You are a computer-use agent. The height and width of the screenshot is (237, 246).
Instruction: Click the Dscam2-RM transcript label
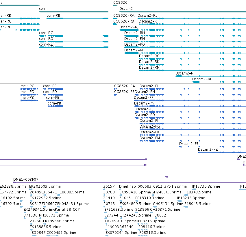tap(149, 68)
